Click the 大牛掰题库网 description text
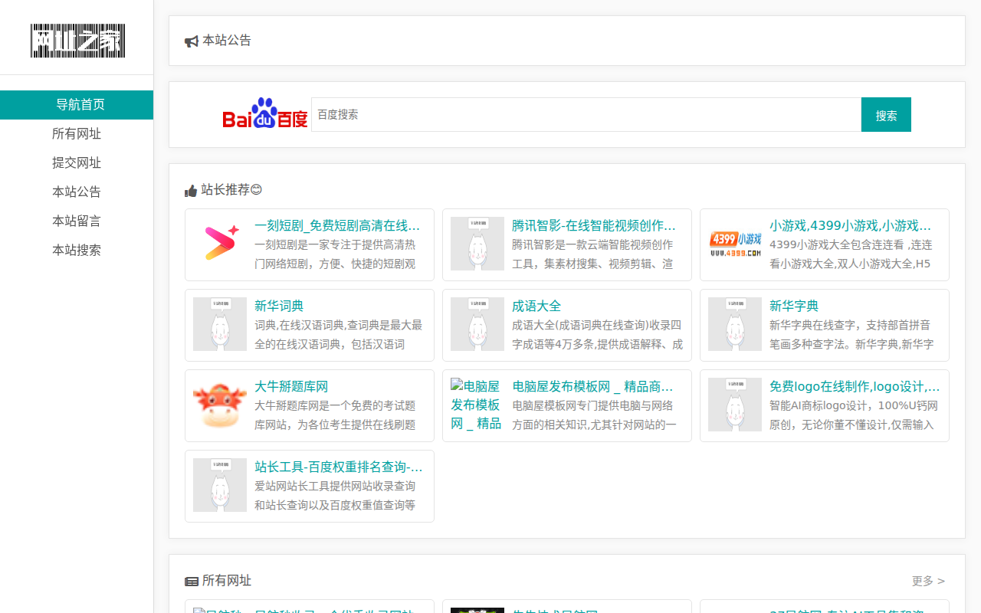Image resolution: width=981 pixels, height=613 pixels. pyautogui.click(x=336, y=415)
